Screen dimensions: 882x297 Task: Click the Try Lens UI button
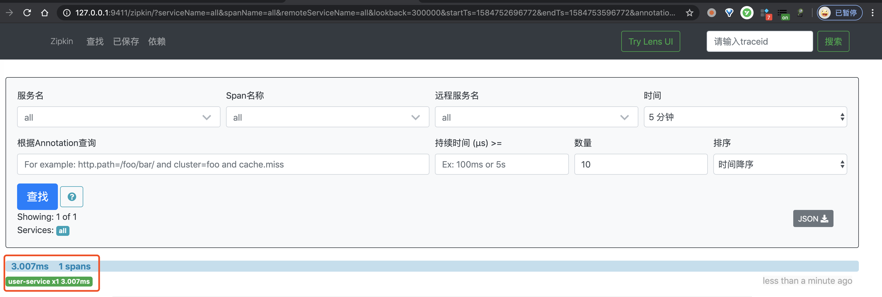[x=650, y=41]
